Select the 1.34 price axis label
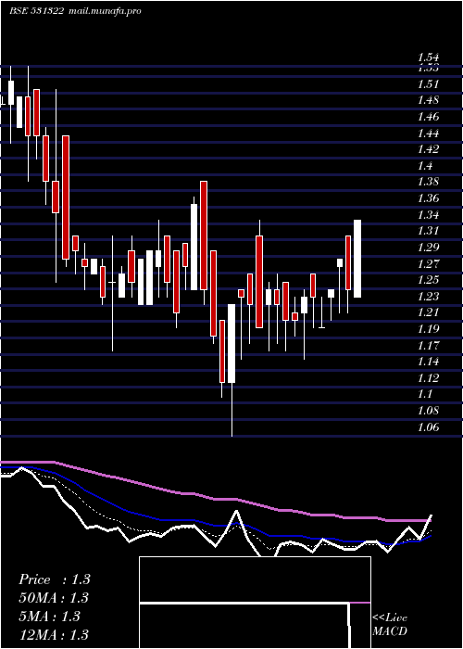 coord(428,215)
